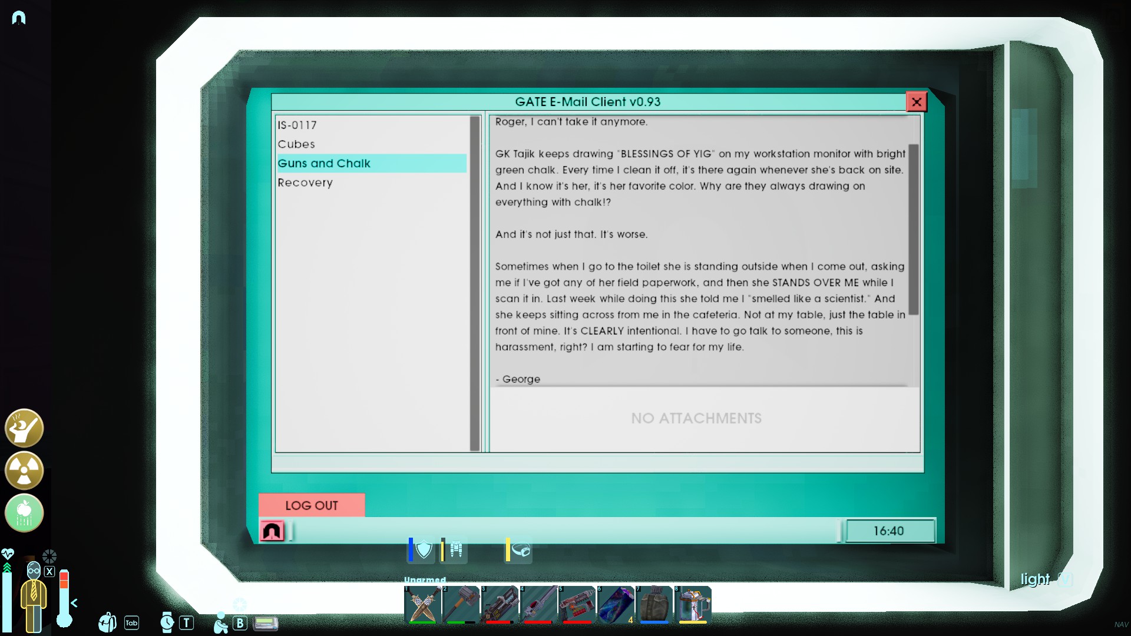Click the Unarmed label above hotbar
This screenshot has height=636, width=1131.
[x=425, y=580]
